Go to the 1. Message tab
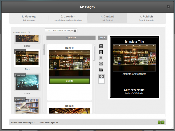The height and width of the screenshot is (131, 175). click(29, 18)
